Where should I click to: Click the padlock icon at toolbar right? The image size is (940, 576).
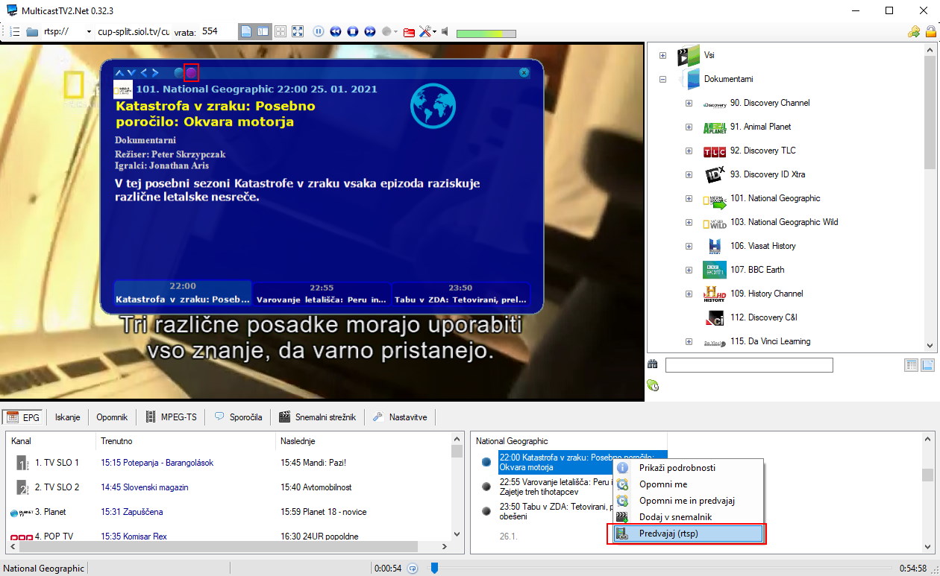tap(930, 31)
